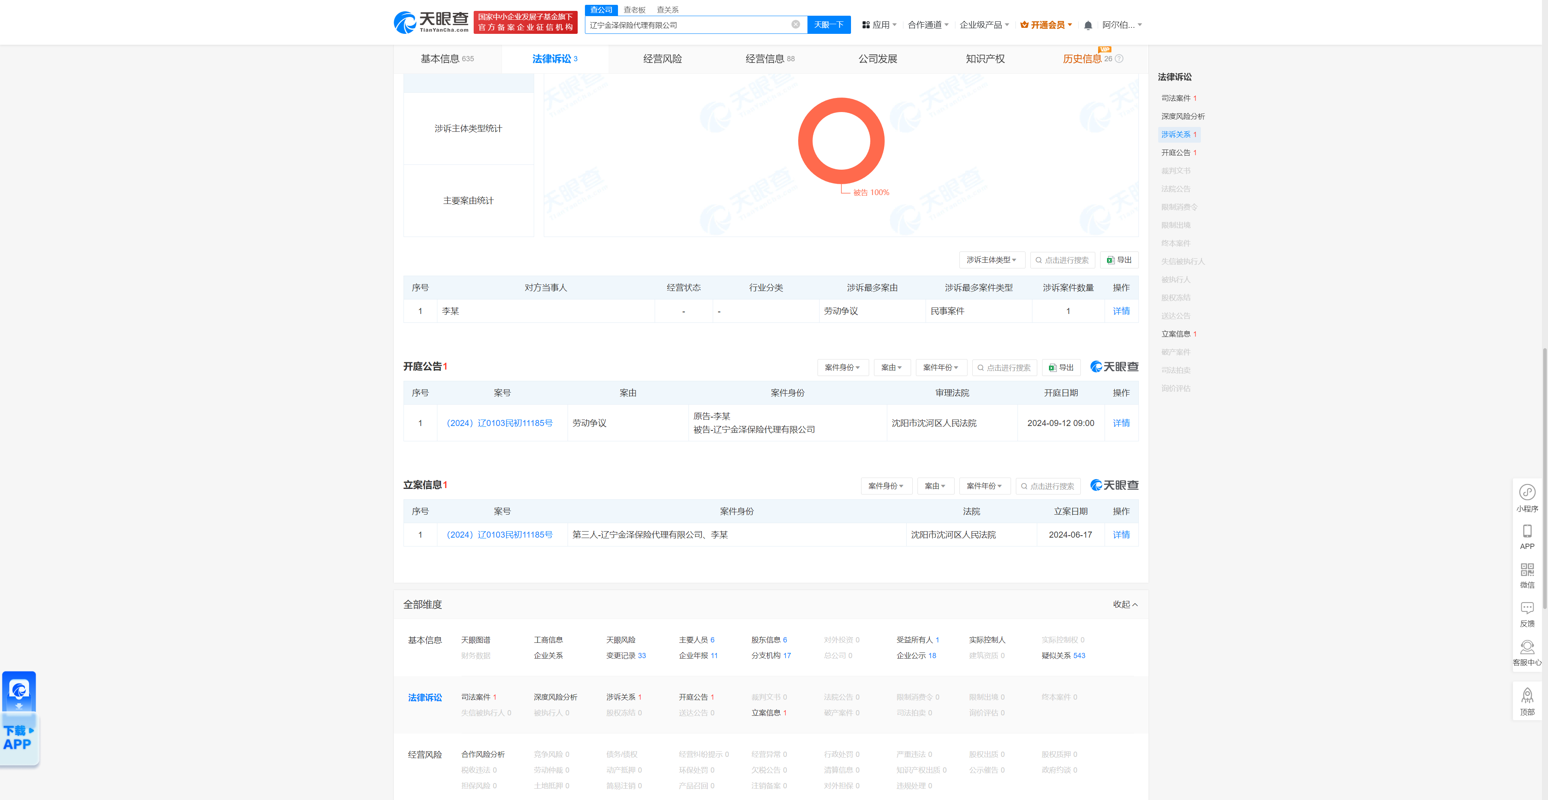Switch to 历史信息 tab

click(x=1082, y=59)
